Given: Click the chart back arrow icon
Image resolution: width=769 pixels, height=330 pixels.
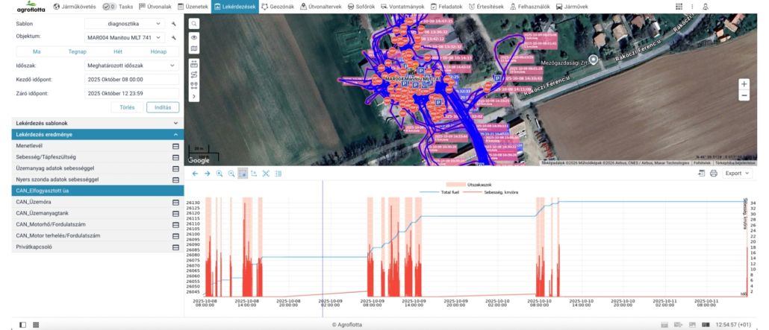Looking at the screenshot, I should [195, 174].
